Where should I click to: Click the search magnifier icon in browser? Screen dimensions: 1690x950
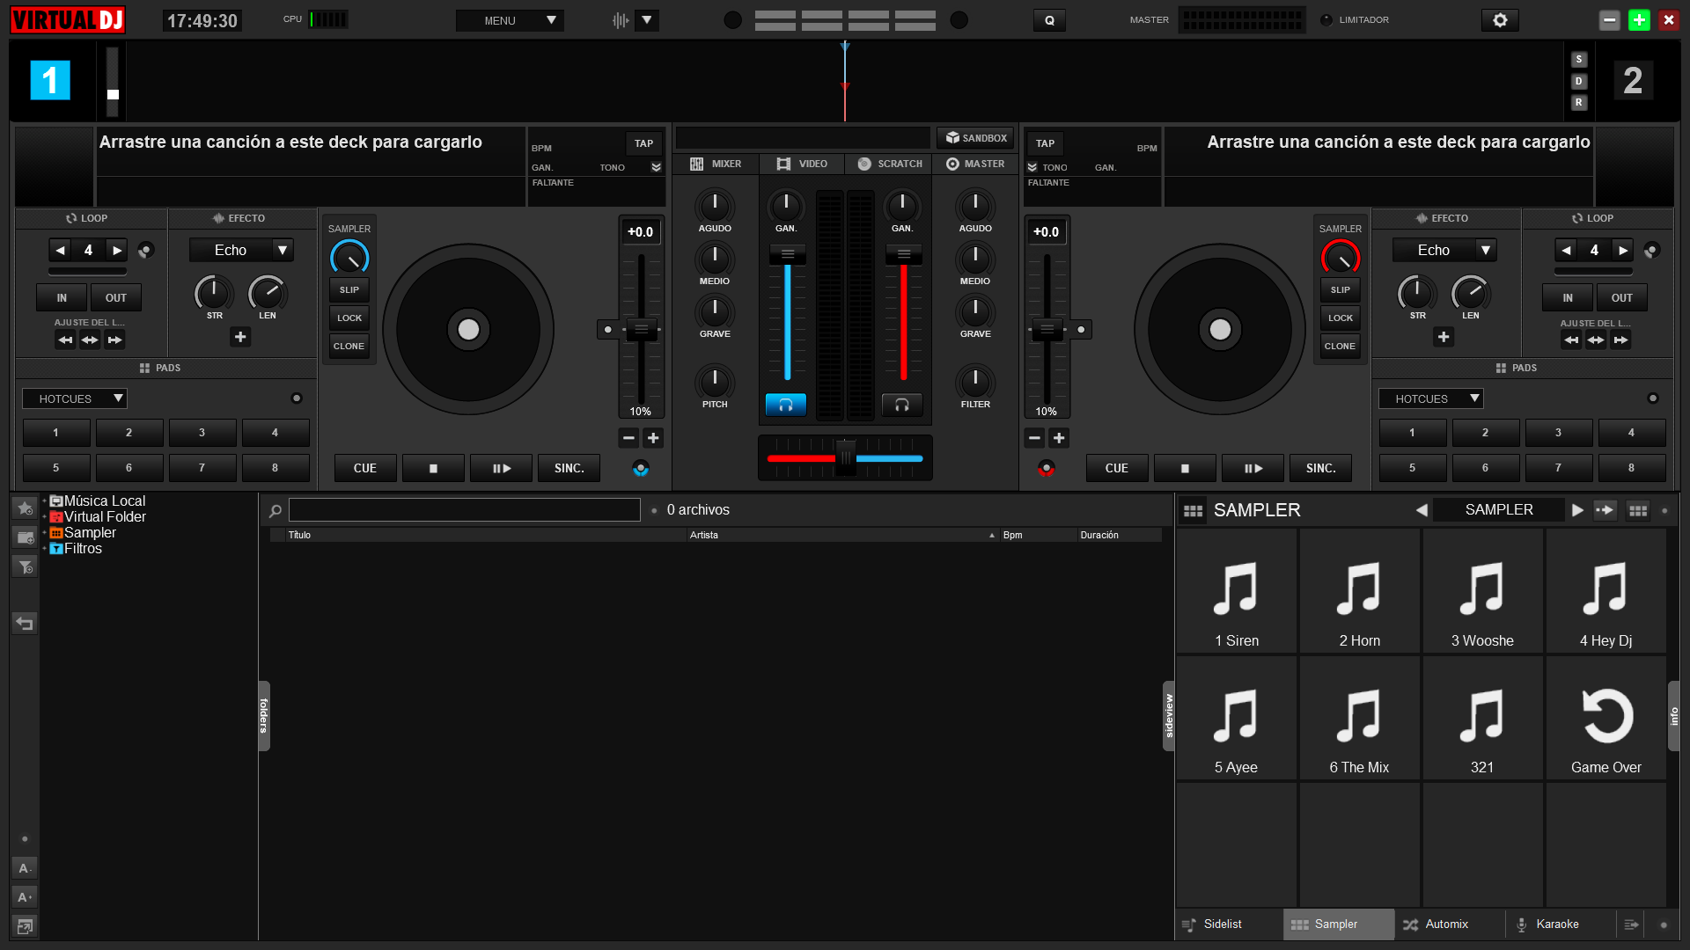276,510
